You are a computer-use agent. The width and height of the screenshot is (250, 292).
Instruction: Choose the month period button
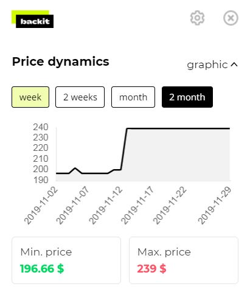[x=133, y=97]
